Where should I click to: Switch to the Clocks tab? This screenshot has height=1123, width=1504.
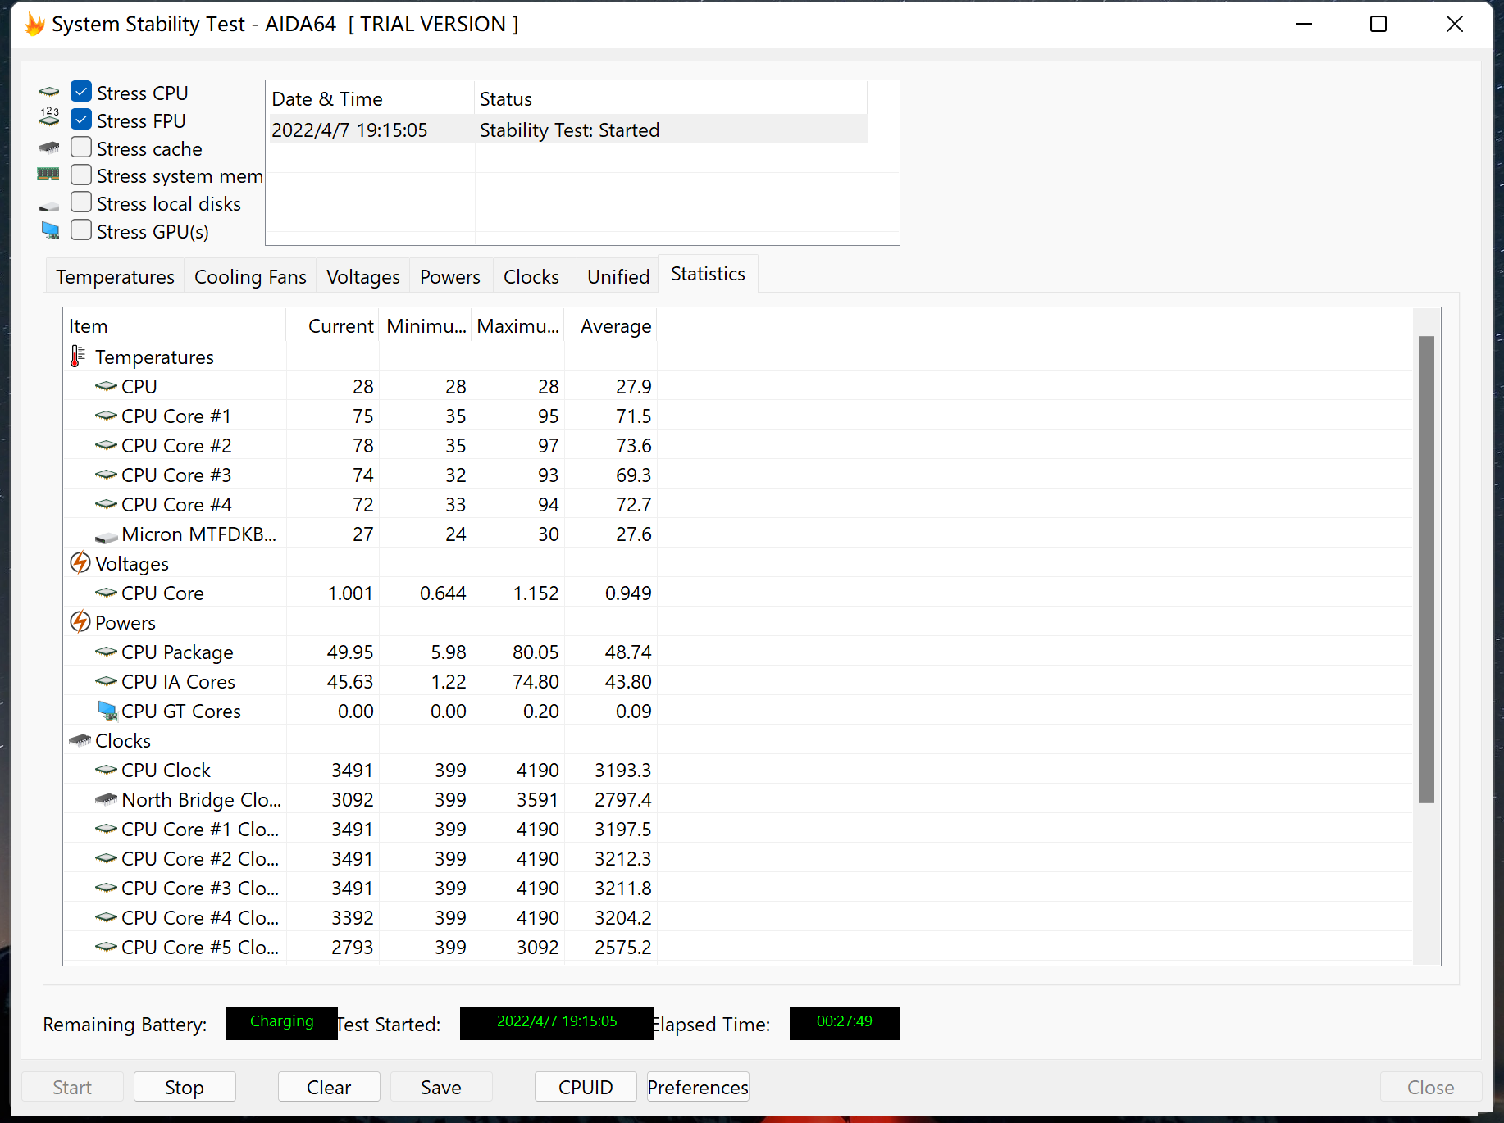531,277
